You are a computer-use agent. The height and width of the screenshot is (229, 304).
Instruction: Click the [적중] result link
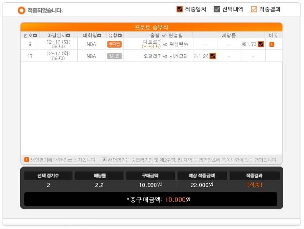(255, 185)
